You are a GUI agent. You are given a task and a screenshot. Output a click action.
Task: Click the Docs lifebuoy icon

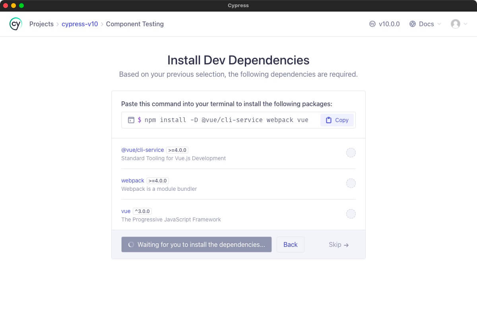pos(413,24)
